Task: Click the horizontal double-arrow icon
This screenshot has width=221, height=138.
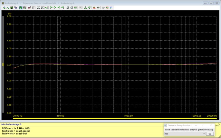Action: coord(98,8)
